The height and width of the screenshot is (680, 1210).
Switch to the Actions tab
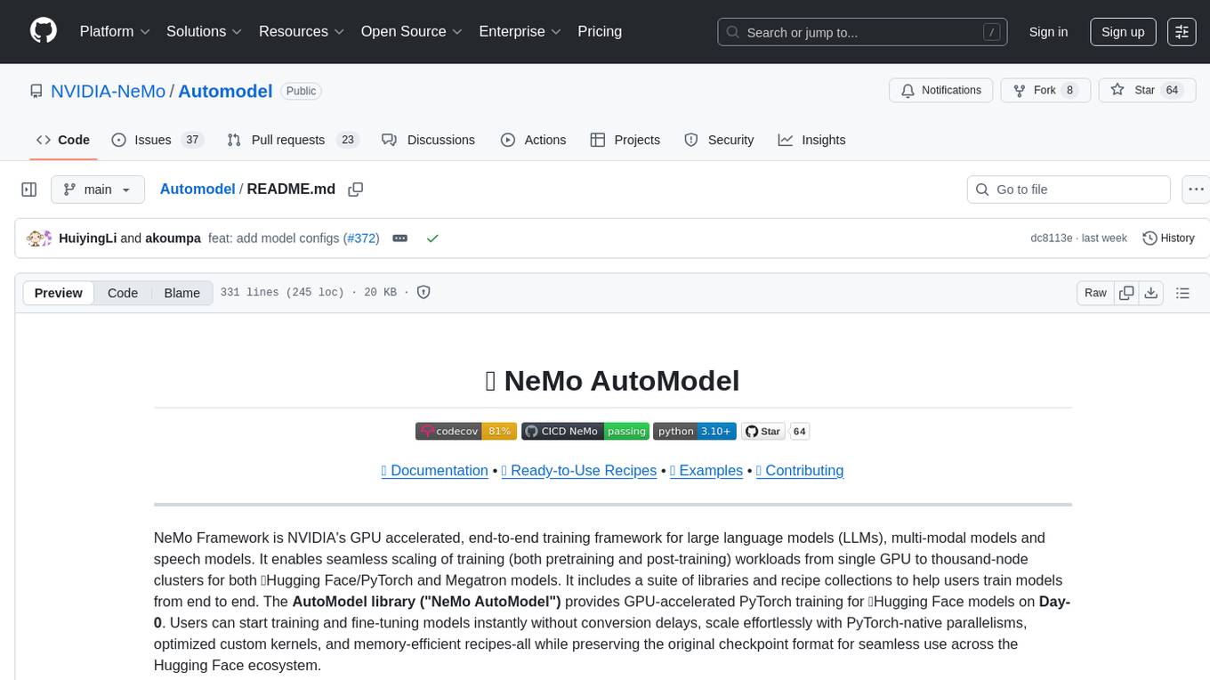tap(533, 140)
